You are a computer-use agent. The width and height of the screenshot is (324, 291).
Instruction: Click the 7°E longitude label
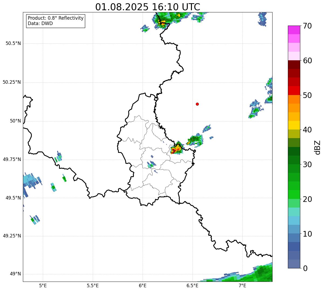pyautogui.click(x=242, y=285)
